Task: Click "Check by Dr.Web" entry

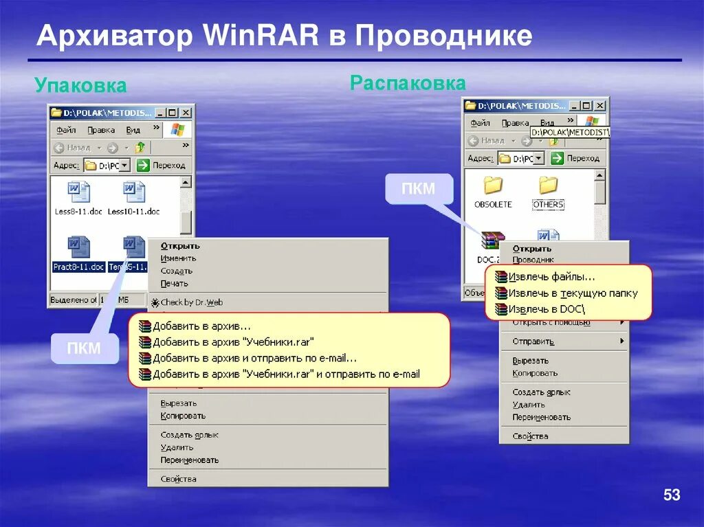Action: 192,302
